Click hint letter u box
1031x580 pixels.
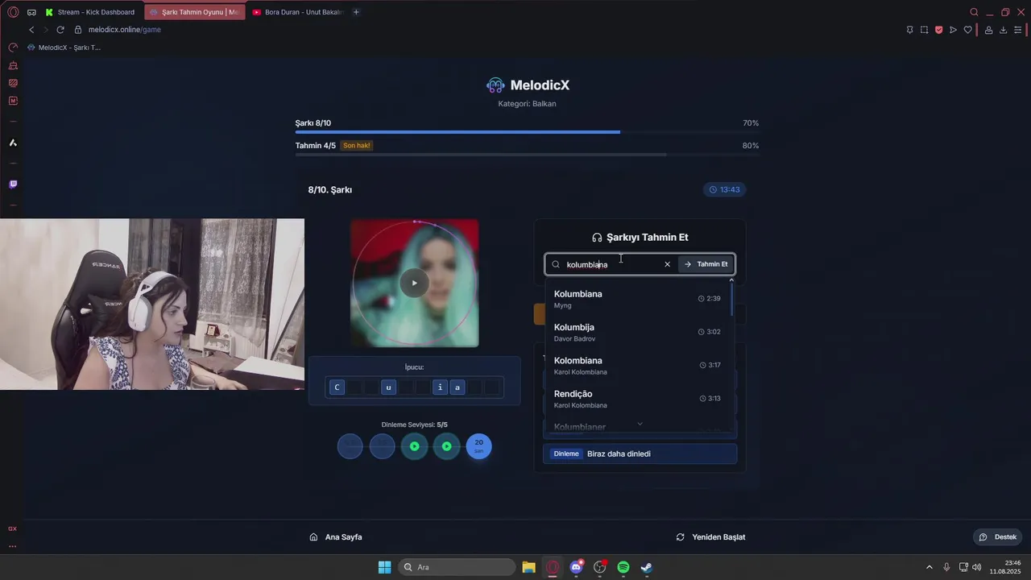(x=388, y=387)
